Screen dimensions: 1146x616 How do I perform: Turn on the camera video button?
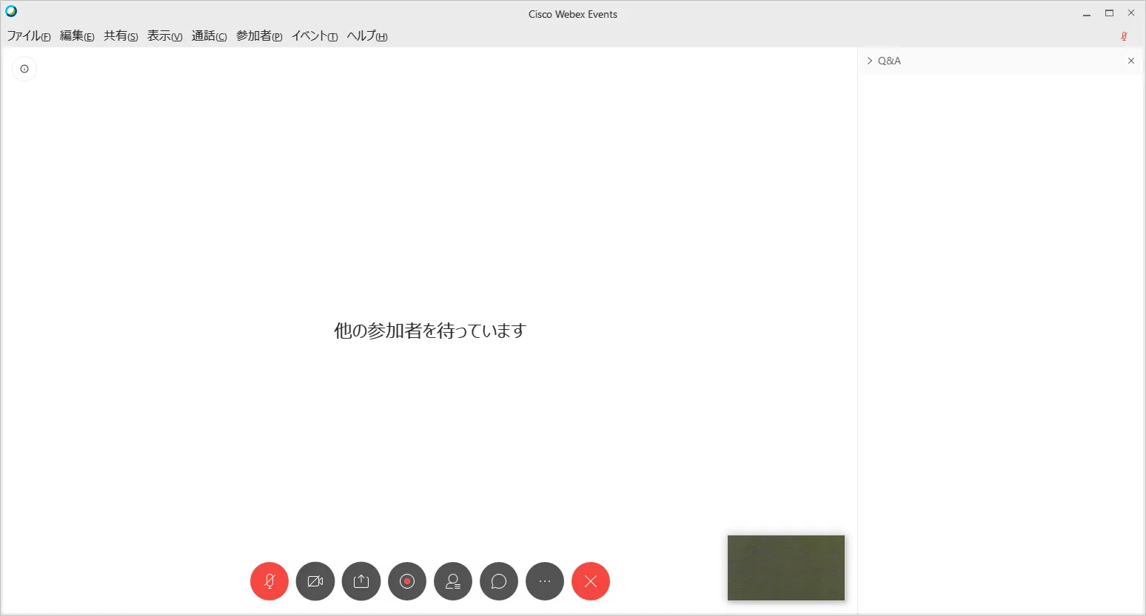315,581
